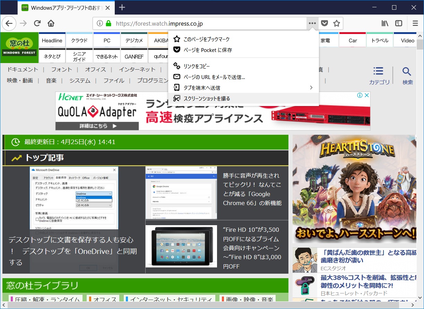The width and height of the screenshot is (424, 309).
Task: Click the Save to Pocket toolbar icon
Action: point(324,23)
